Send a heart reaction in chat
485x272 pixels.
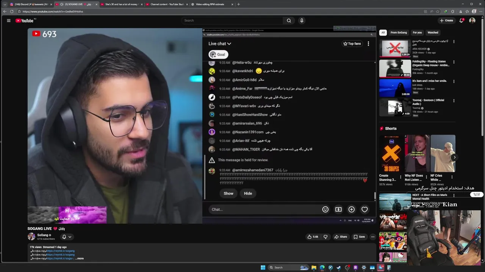[x=365, y=209]
